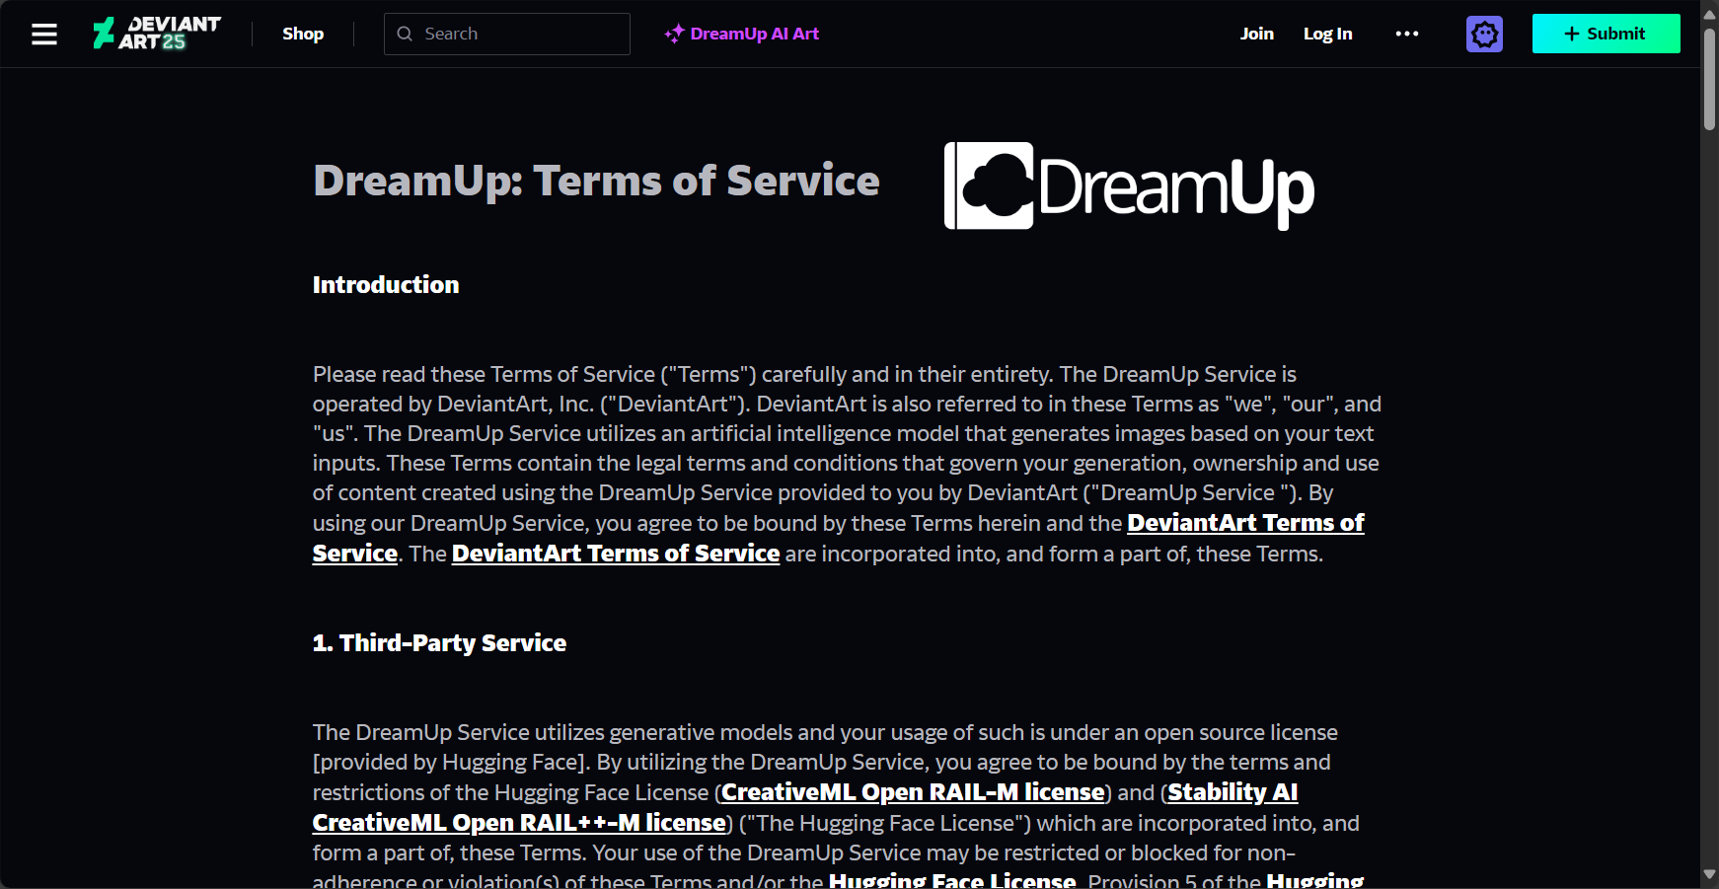This screenshot has height=889, width=1719.
Task: Click the vertical scrollbar thumb
Action: (x=1709, y=79)
